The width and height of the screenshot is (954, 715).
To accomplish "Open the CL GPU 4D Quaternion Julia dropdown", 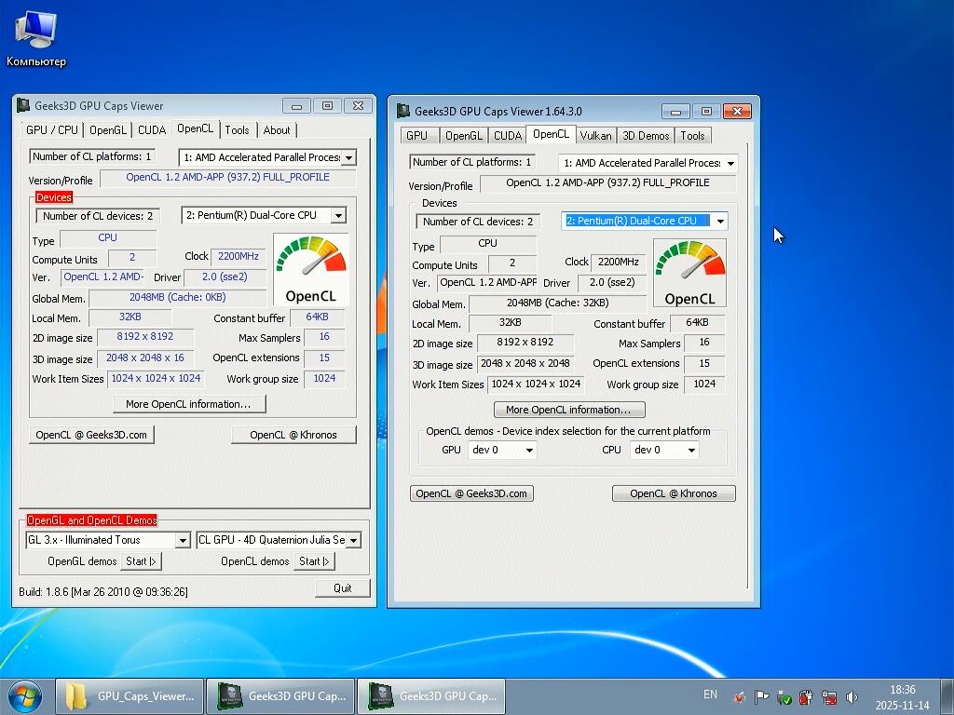I will tap(353, 540).
